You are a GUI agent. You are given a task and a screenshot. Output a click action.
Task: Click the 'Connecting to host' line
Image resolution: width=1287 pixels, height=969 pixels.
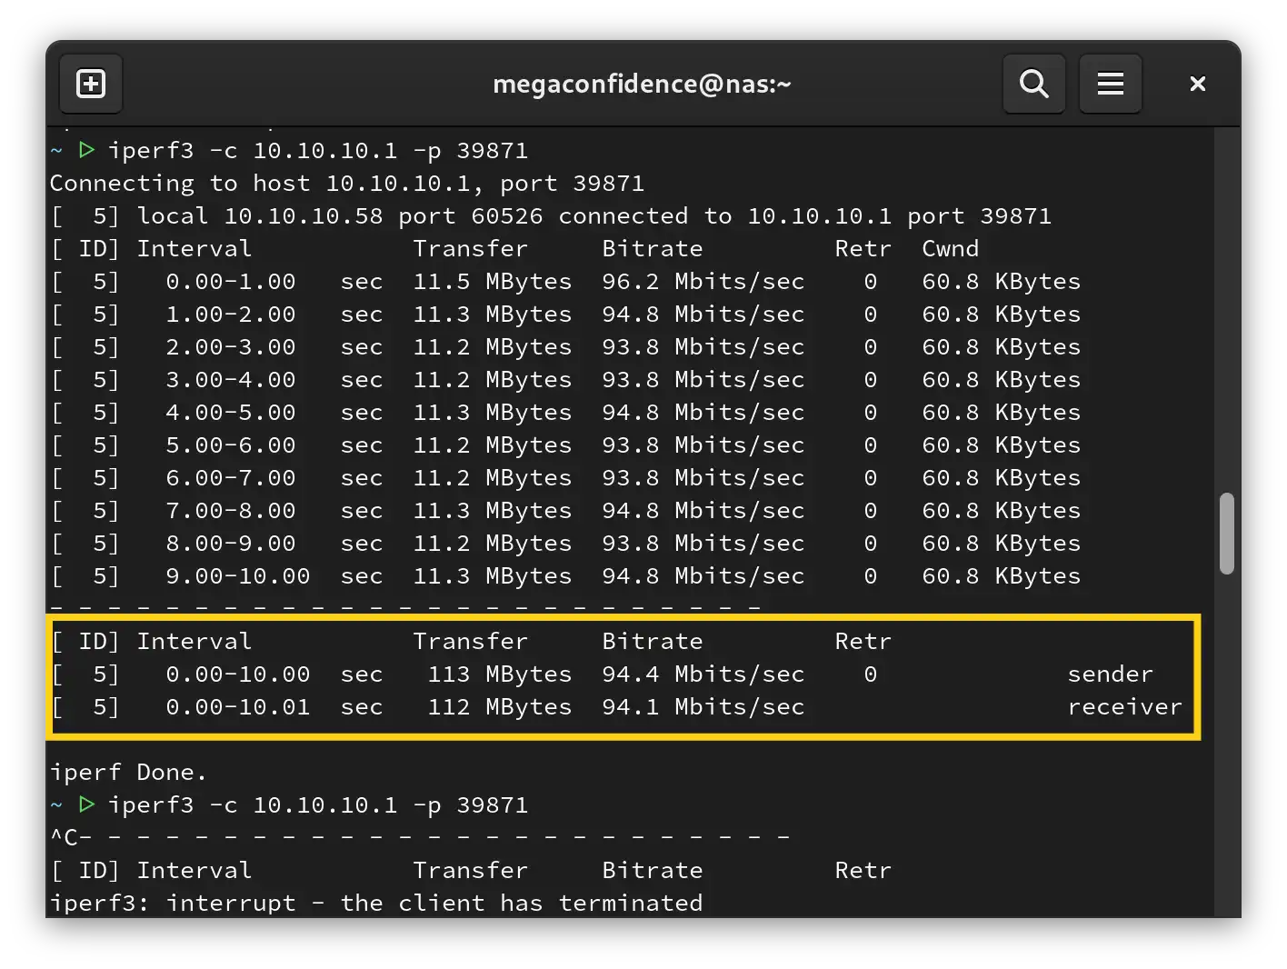pyautogui.click(x=345, y=183)
